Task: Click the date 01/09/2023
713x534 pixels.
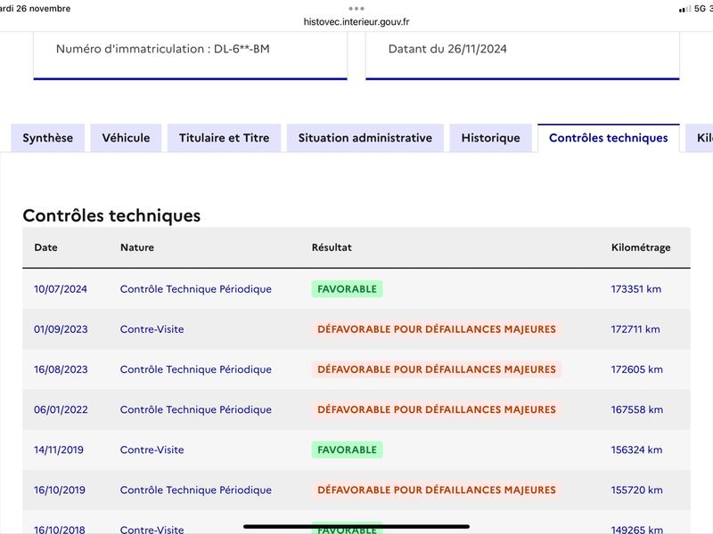Action: pyautogui.click(x=61, y=329)
